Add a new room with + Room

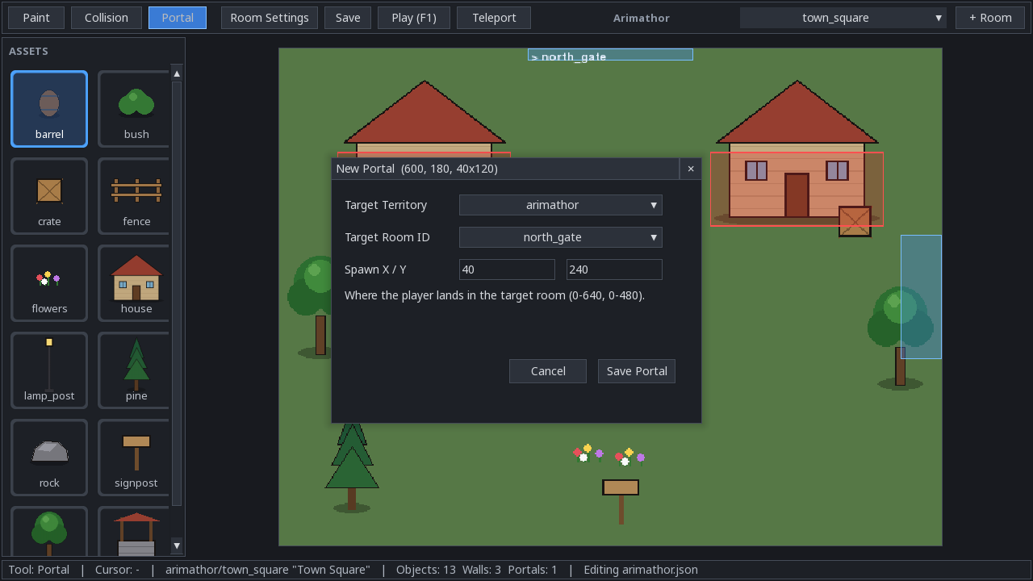[x=990, y=18]
